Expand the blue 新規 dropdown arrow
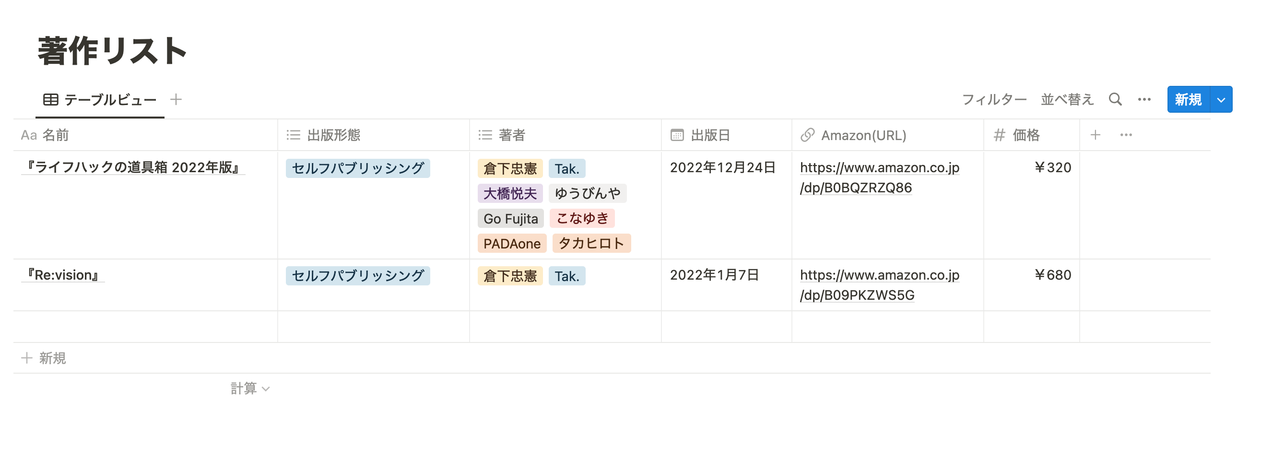 pyautogui.click(x=1221, y=99)
